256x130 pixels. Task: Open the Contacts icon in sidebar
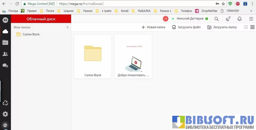(5, 54)
